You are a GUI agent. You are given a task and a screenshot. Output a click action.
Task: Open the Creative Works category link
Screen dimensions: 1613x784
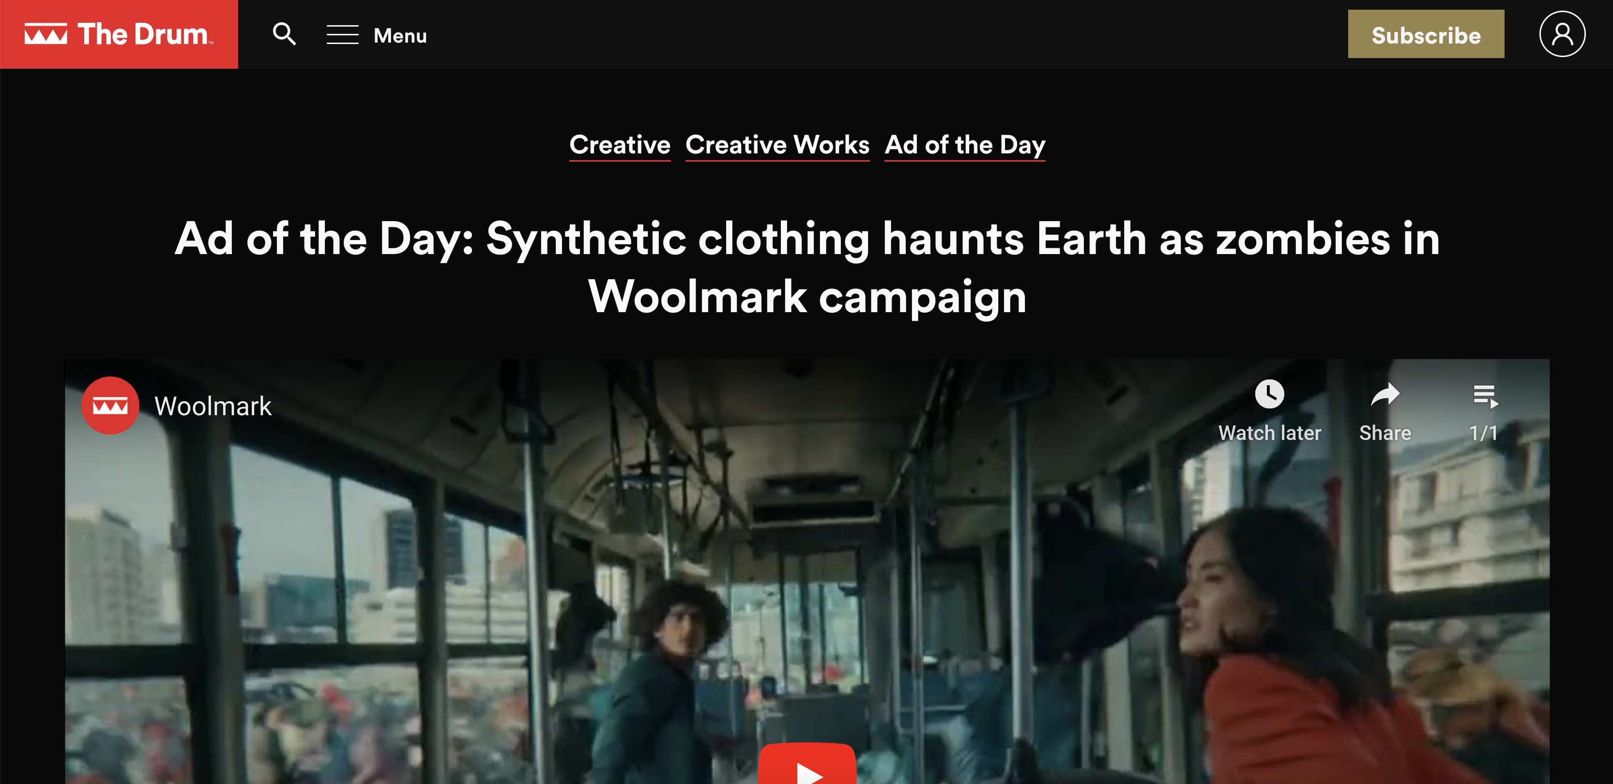pos(777,145)
